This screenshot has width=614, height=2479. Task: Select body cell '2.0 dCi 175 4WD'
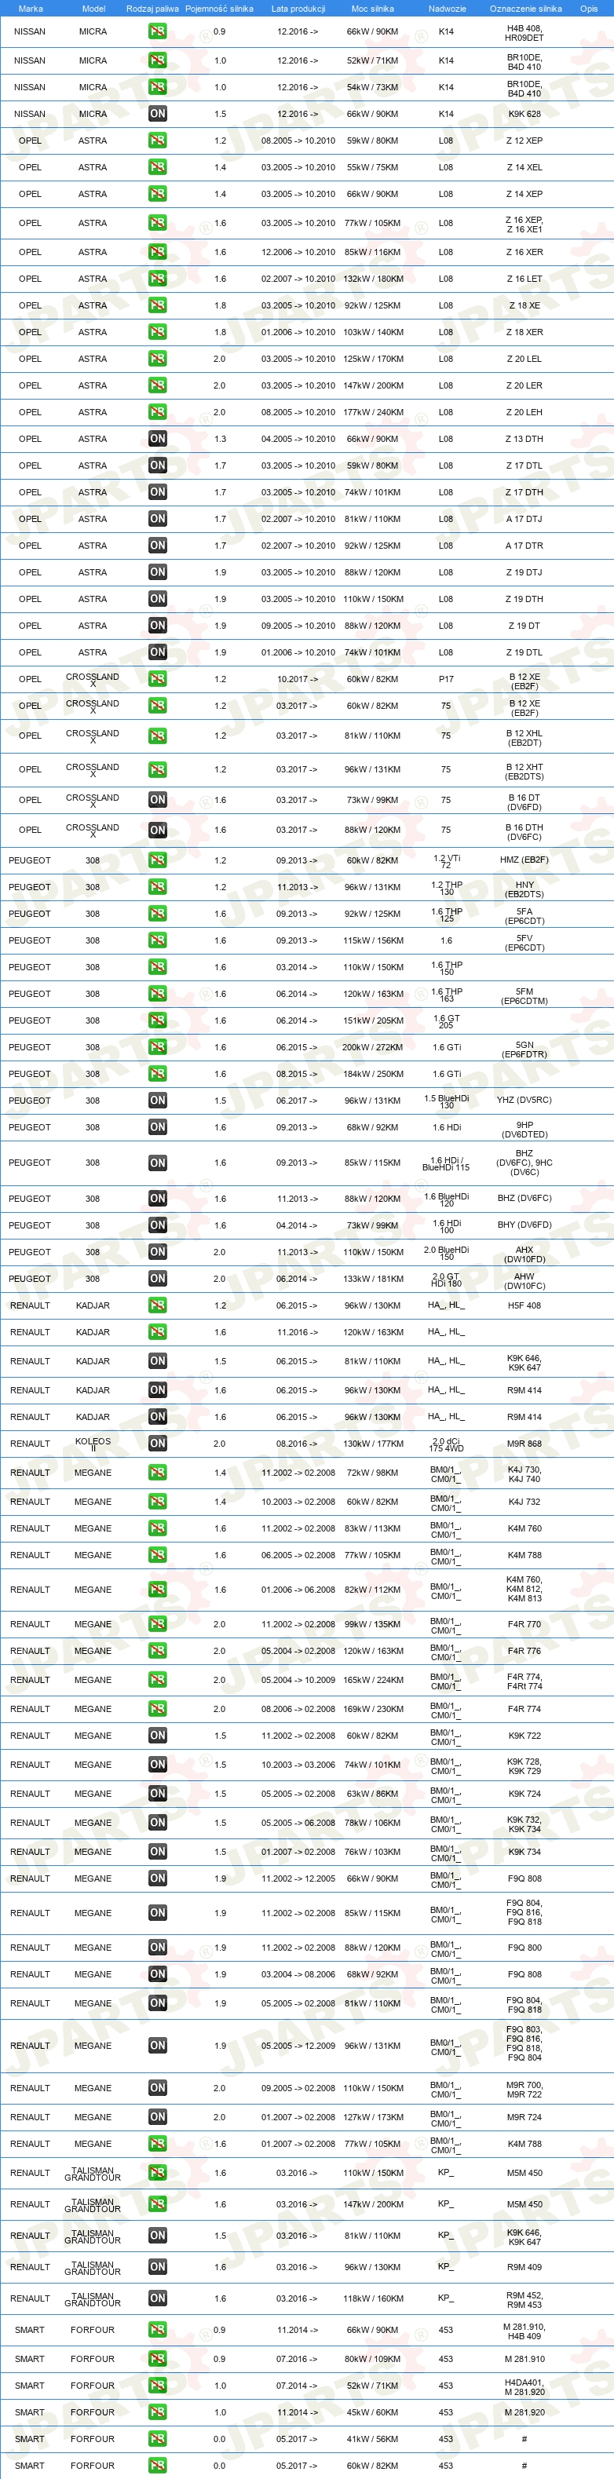point(447,1444)
